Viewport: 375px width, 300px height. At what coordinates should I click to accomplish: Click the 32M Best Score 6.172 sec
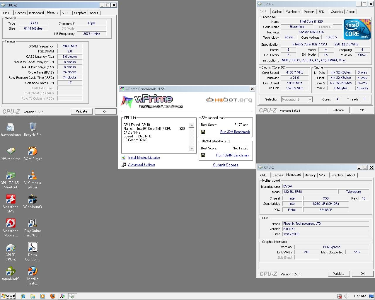(241, 125)
